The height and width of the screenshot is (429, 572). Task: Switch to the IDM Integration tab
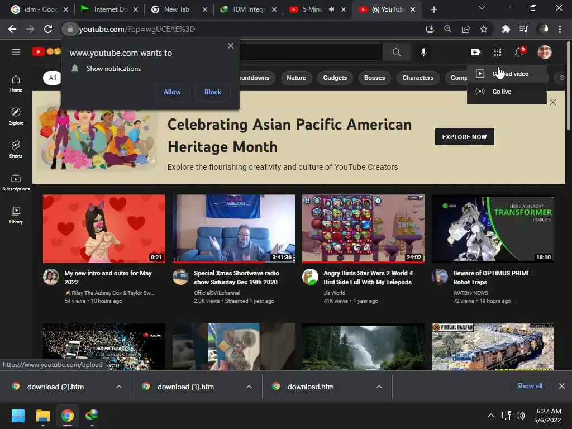click(x=249, y=9)
